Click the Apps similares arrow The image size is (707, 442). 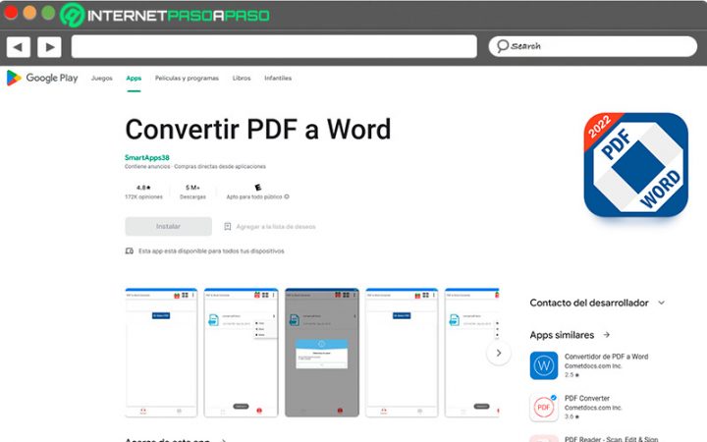pyautogui.click(x=607, y=335)
